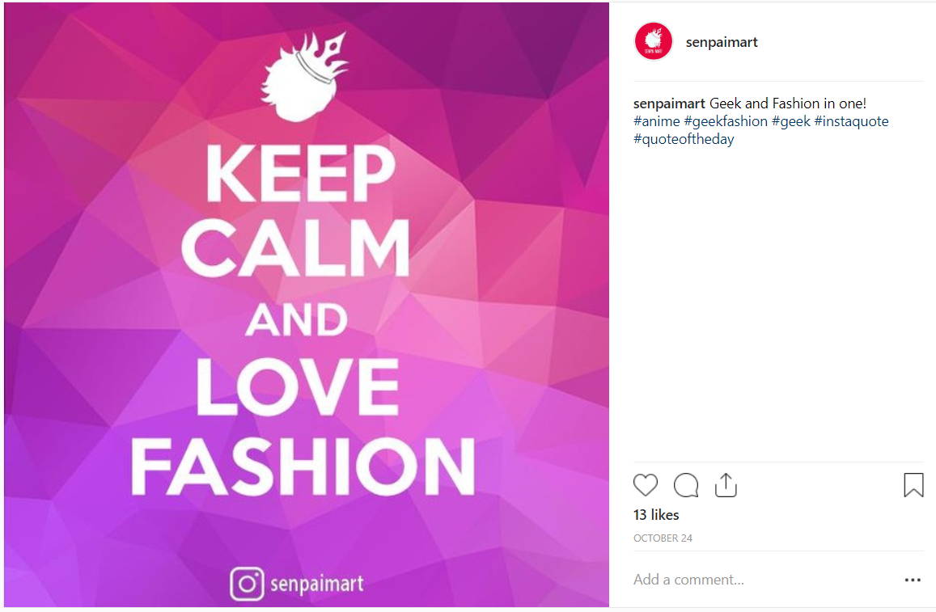Save the post with the bookmark icon
The width and height of the screenshot is (936, 612).
913,485
